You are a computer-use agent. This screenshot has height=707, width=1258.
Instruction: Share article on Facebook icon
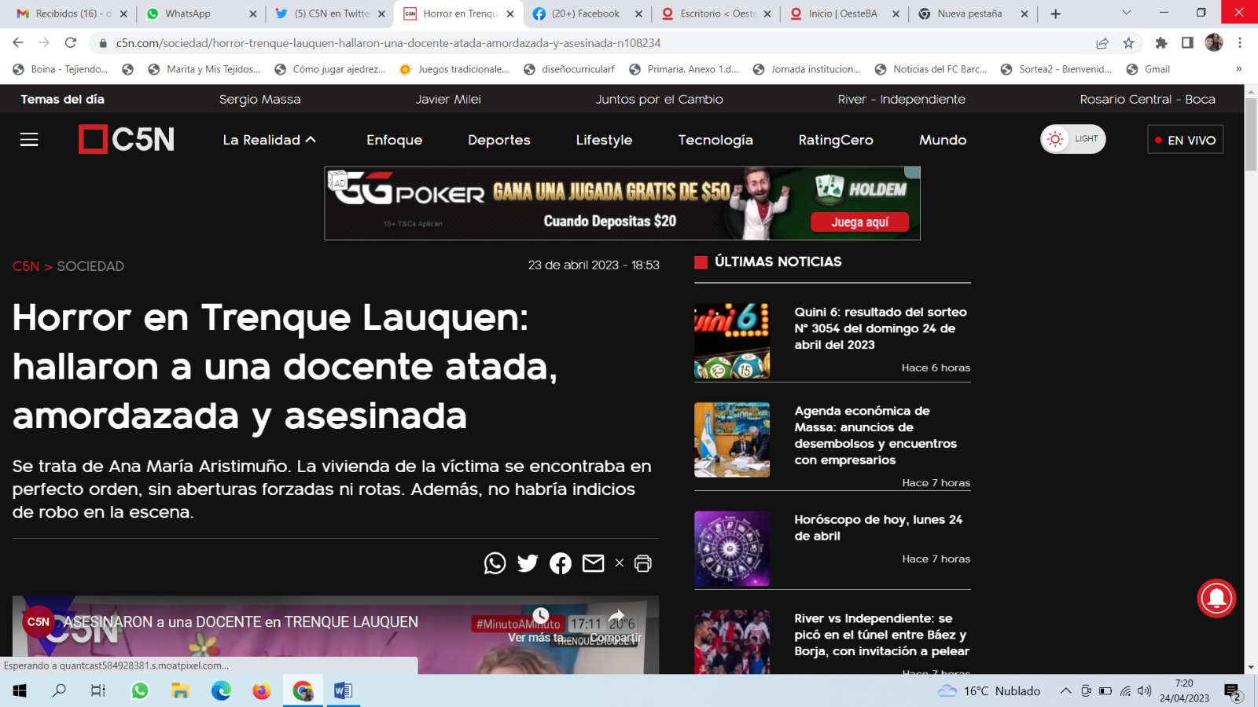coord(561,563)
